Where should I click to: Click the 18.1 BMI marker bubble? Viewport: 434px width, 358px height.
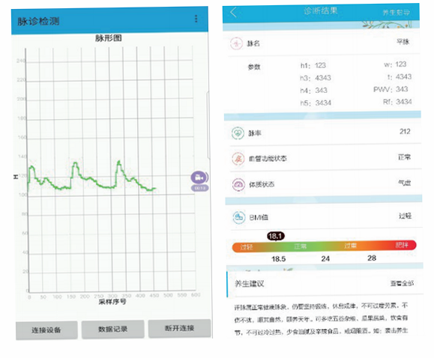click(x=276, y=236)
